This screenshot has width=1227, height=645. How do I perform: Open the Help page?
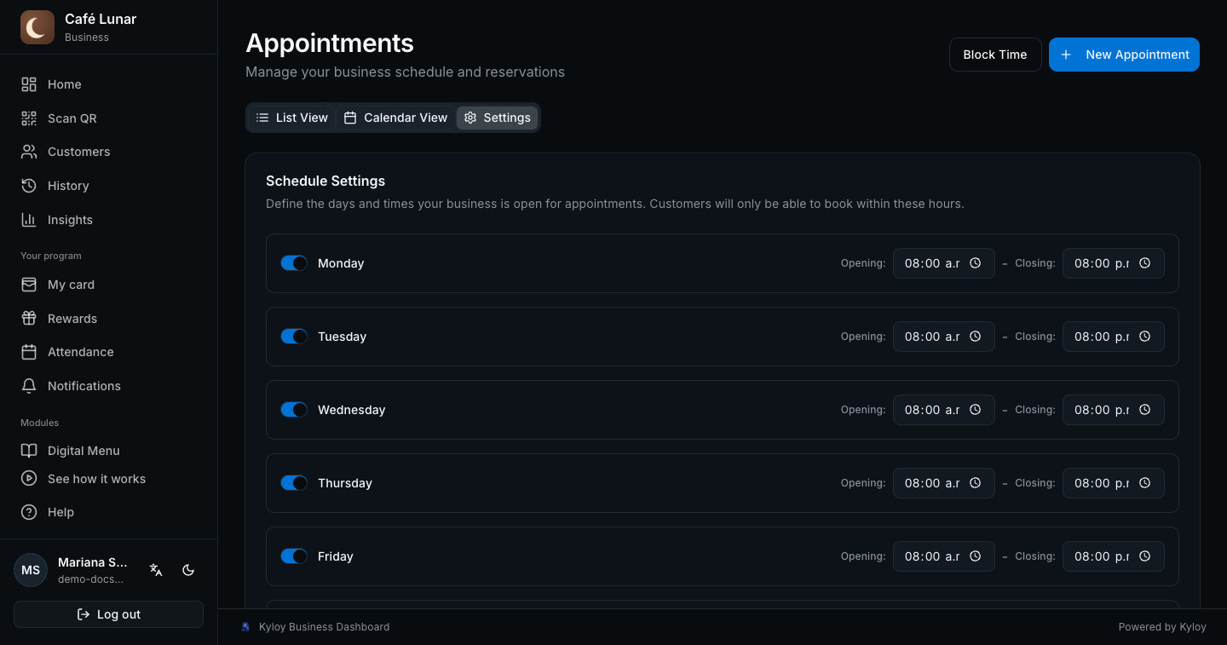tap(108, 512)
